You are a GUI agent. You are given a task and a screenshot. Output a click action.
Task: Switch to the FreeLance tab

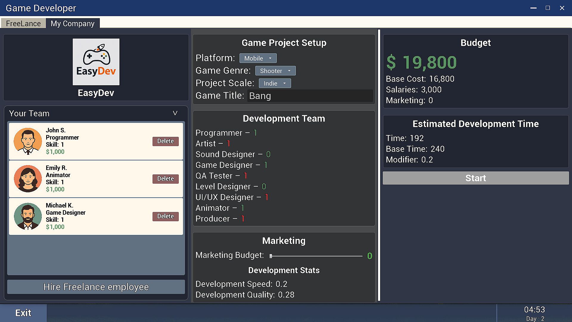[23, 24]
